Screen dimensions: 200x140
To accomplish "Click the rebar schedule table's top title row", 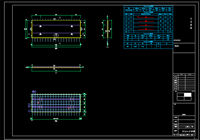I will click(x=148, y=6).
